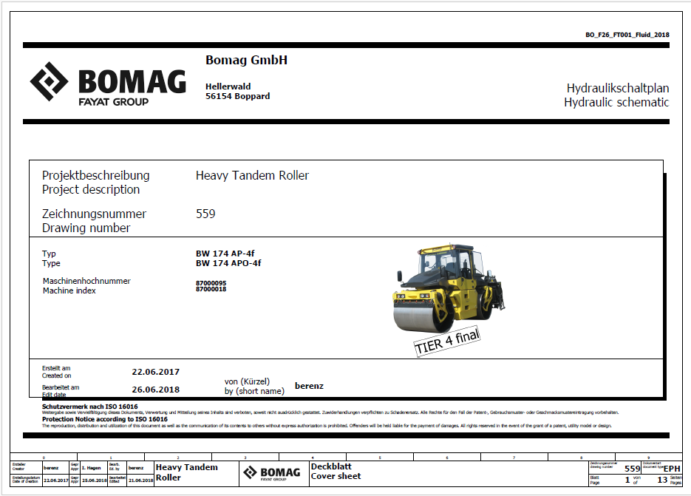Image resolution: width=691 pixels, height=496 pixels.
Task: Click the 'Deckblatt' sheet title
Action: coord(331,466)
